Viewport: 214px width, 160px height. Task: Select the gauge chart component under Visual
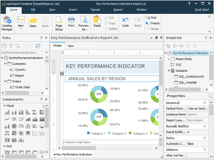point(21,126)
